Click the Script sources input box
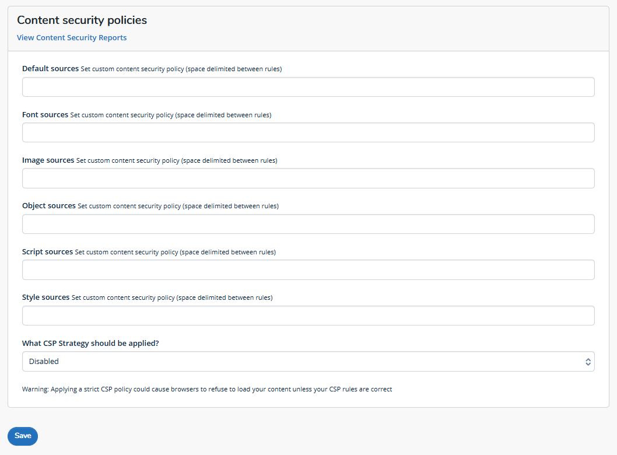Image resolution: width=617 pixels, height=455 pixels. click(x=308, y=270)
